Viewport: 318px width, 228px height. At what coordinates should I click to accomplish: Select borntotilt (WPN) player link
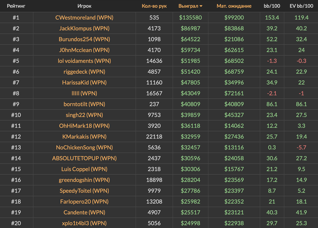(x=84, y=104)
